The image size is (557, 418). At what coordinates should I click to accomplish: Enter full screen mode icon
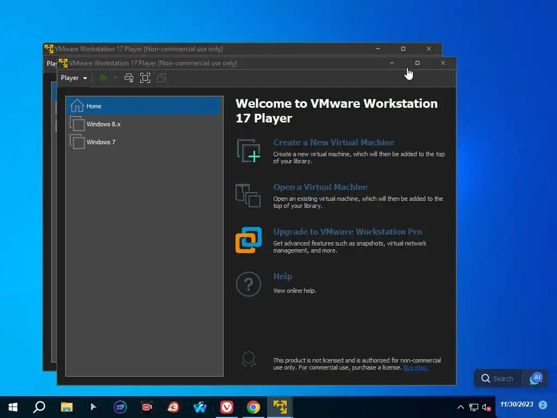145,78
